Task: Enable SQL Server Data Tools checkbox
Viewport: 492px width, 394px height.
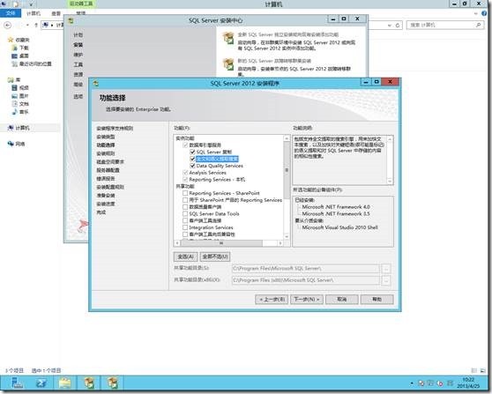Action: [185, 213]
